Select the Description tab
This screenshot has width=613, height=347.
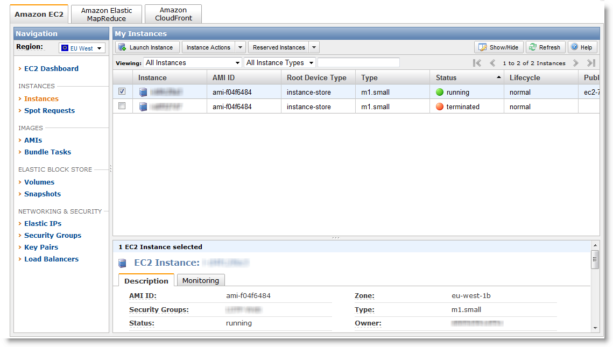[x=146, y=281]
